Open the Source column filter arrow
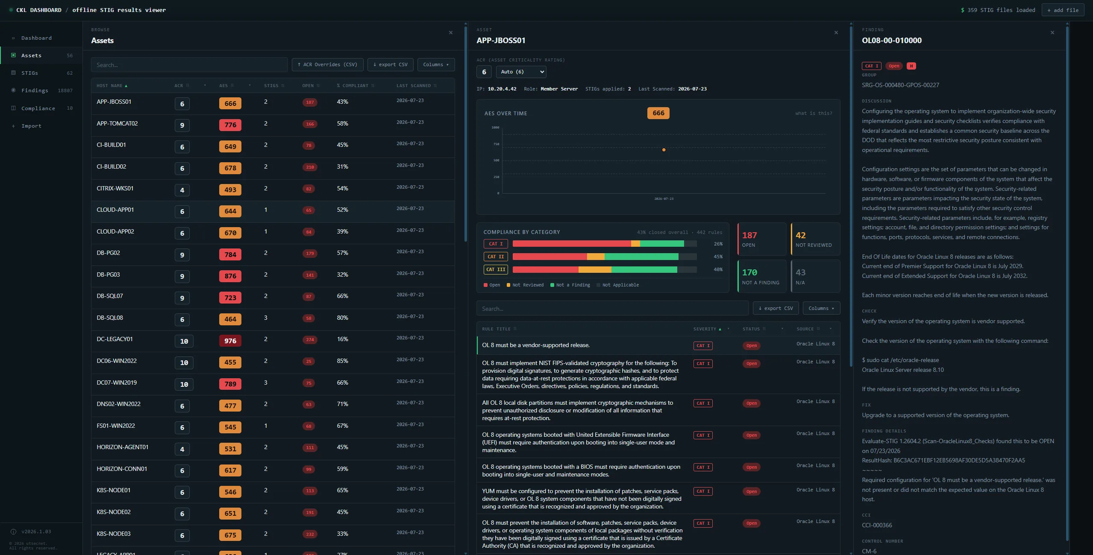 pos(831,329)
